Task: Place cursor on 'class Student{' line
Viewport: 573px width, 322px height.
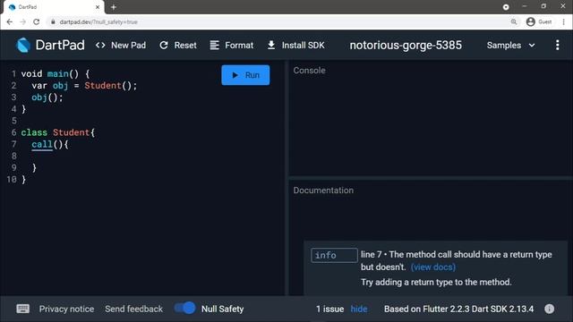Action: tap(57, 132)
